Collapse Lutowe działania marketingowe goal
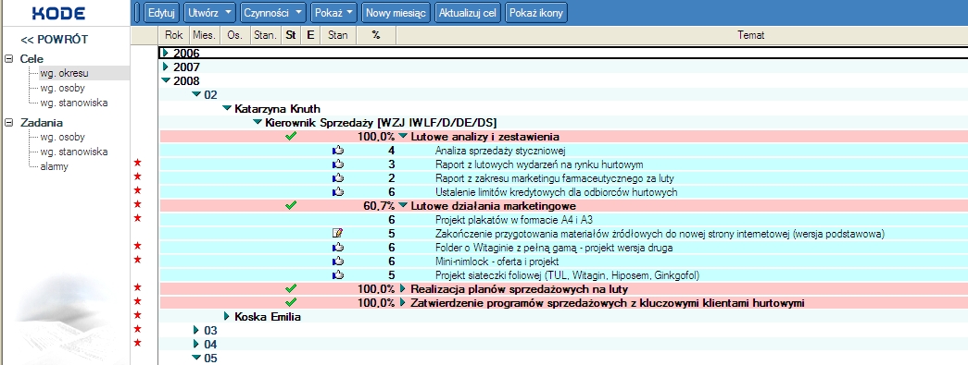Viewport: 968px width, 365px height. click(403, 205)
